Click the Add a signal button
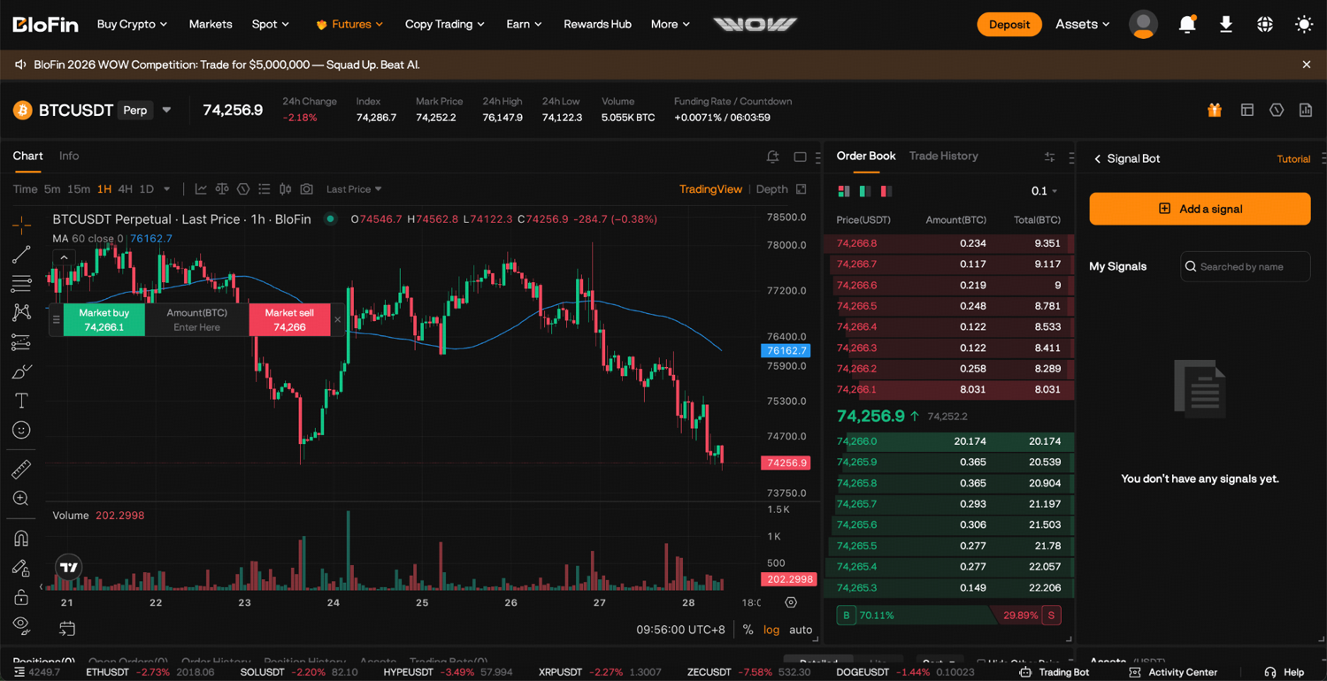 coord(1200,209)
